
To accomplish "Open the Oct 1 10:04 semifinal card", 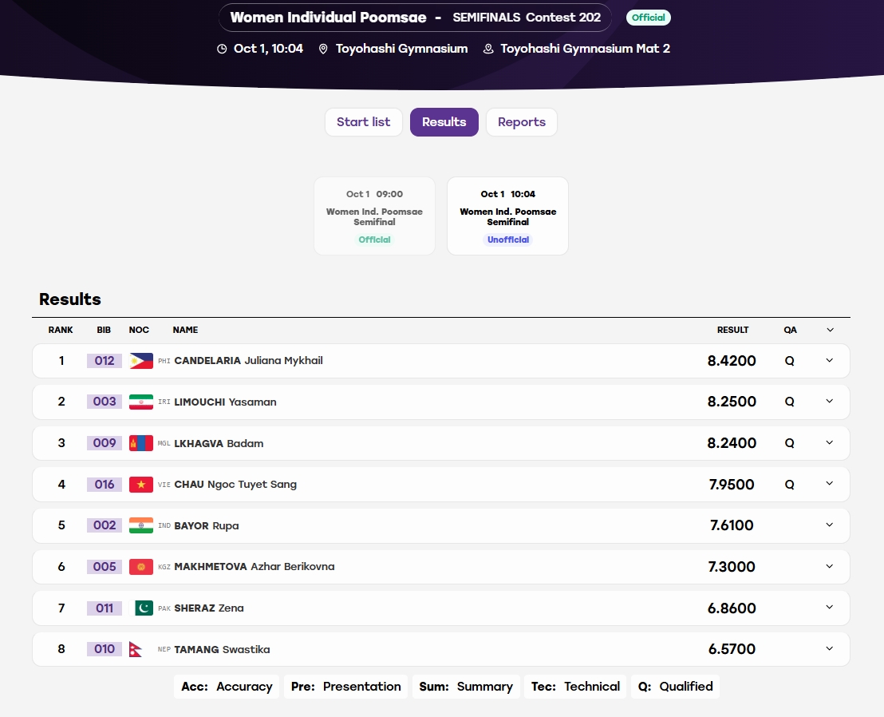I will pyautogui.click(x=508, y=216).
